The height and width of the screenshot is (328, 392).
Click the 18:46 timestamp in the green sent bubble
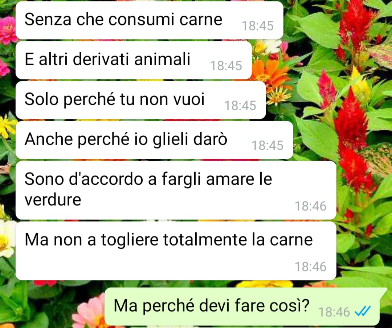tap(334, 312)
